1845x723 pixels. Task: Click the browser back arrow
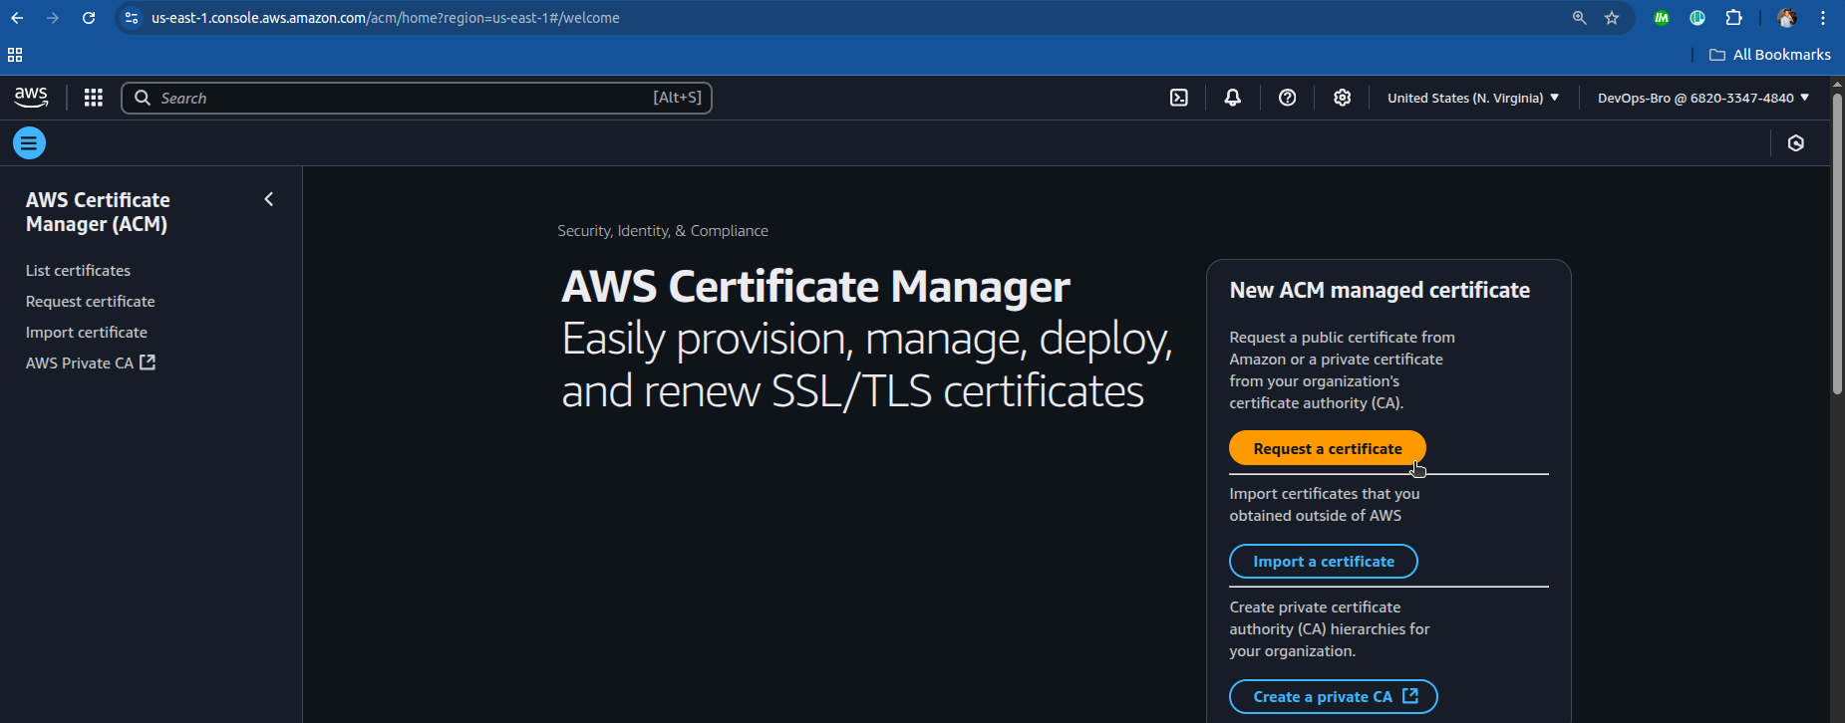point(17,18)
